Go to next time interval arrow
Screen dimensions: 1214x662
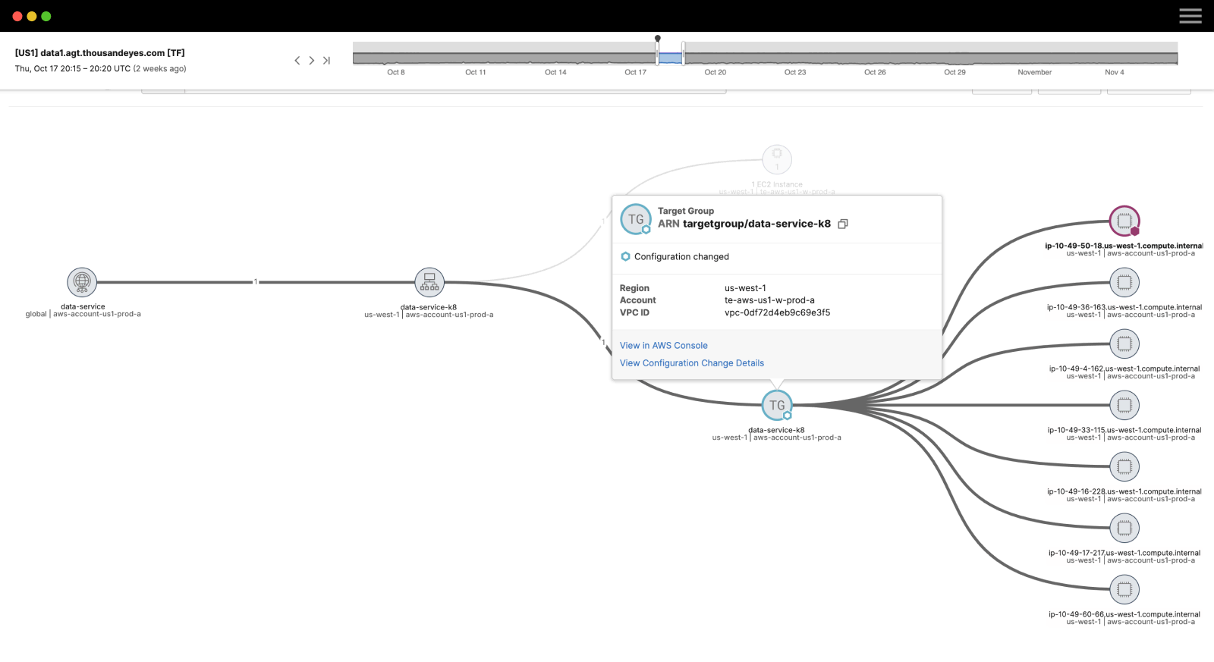tap(311, 61)
